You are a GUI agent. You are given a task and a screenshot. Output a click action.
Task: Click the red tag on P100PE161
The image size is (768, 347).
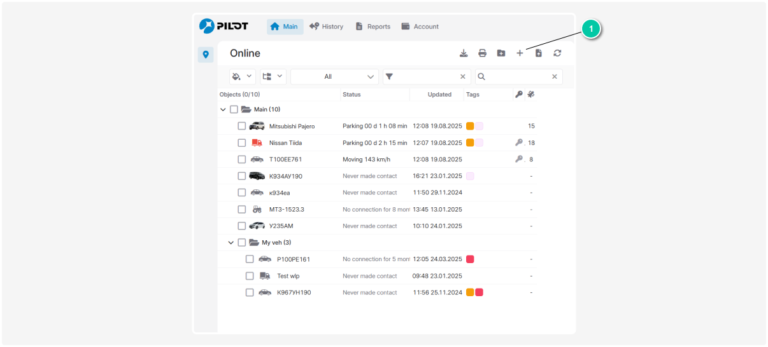470,259
